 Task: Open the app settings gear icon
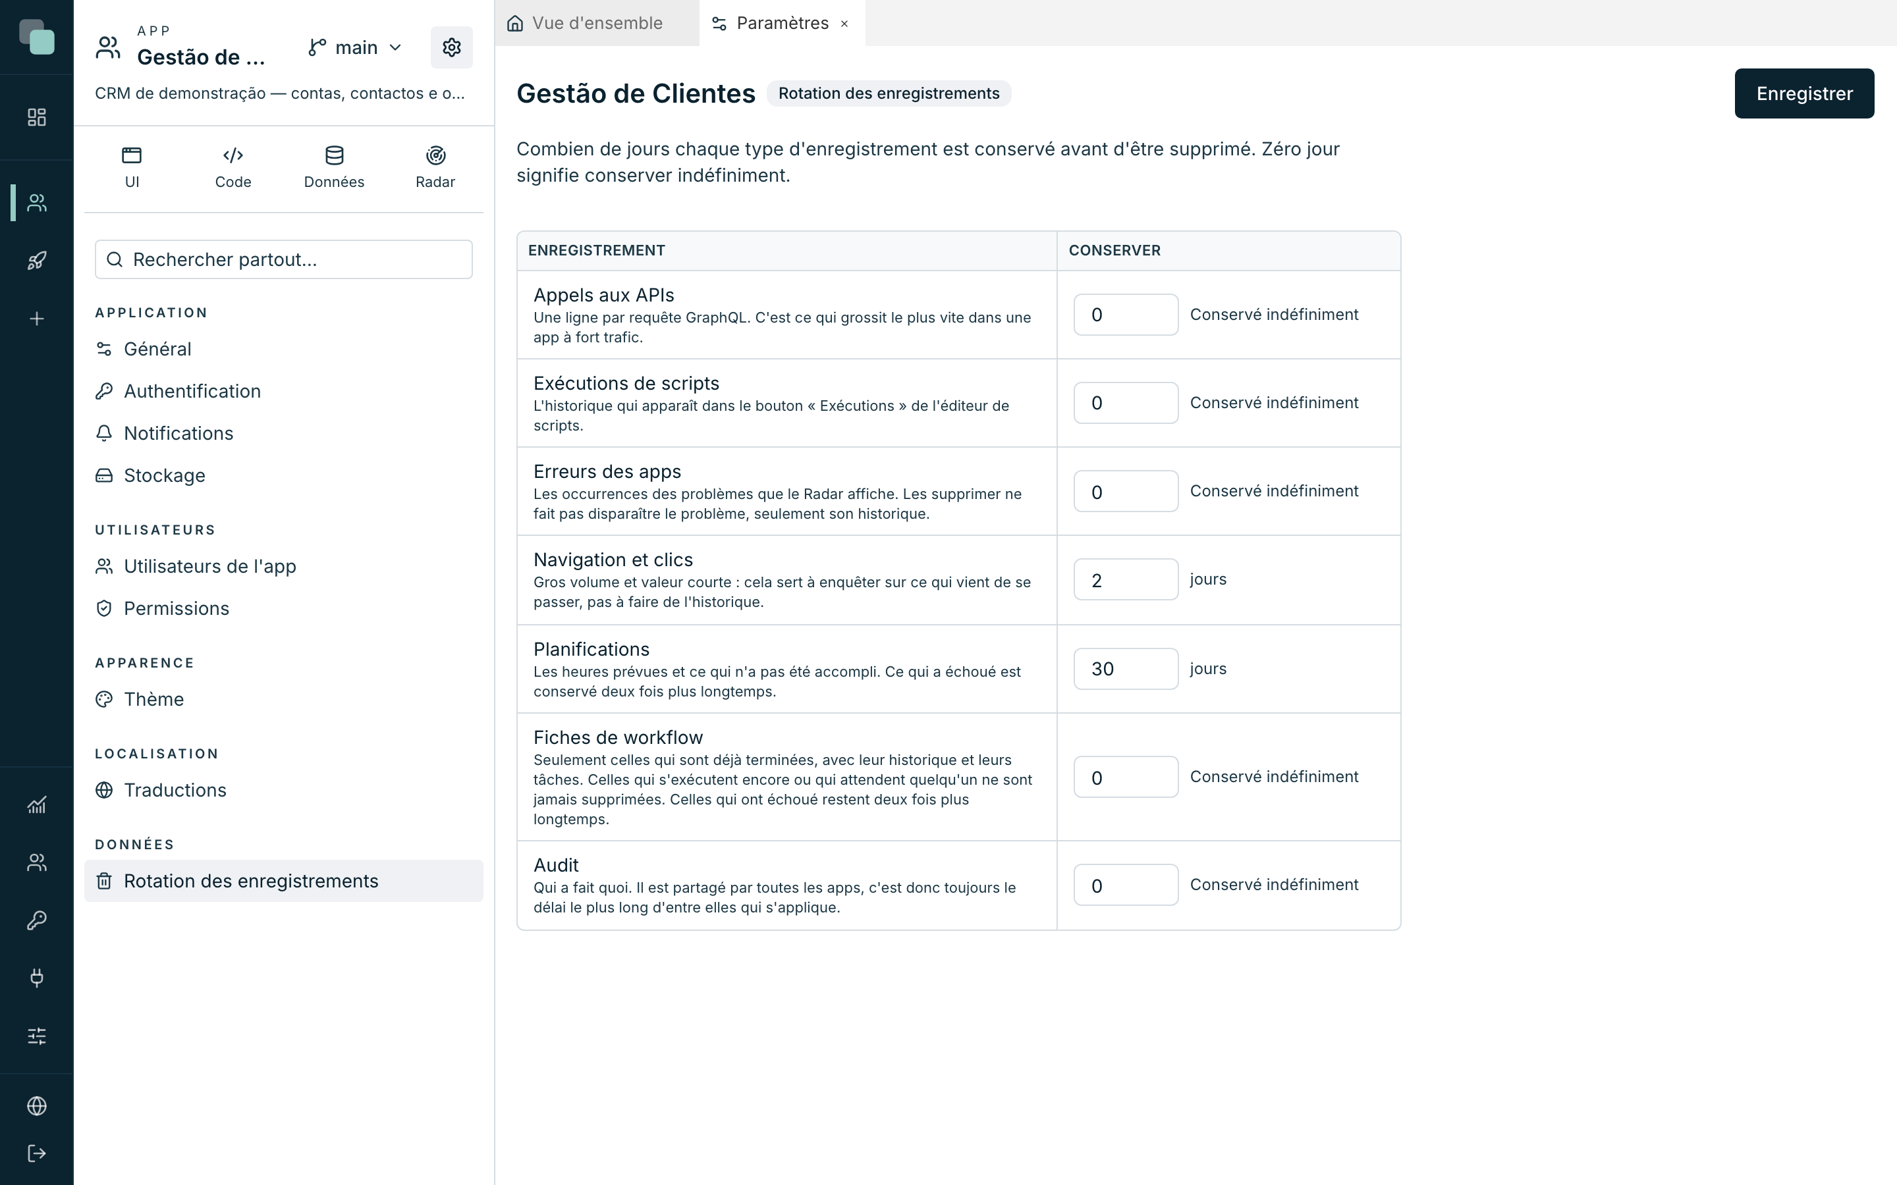click(x=451, y=47)
